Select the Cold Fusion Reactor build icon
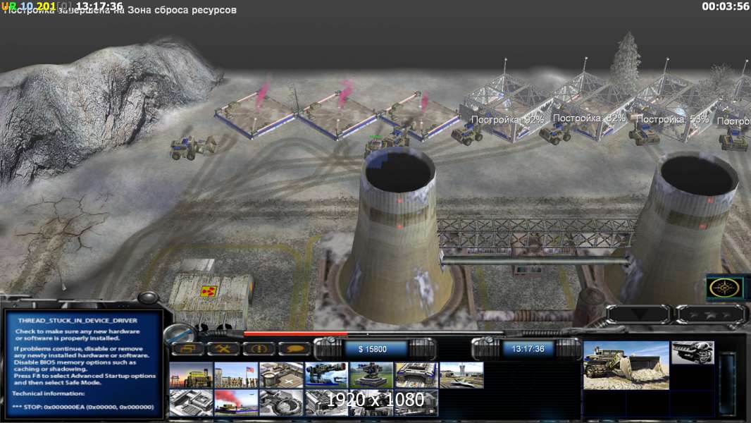Screen dimensions: 751x423 [191, 374]
